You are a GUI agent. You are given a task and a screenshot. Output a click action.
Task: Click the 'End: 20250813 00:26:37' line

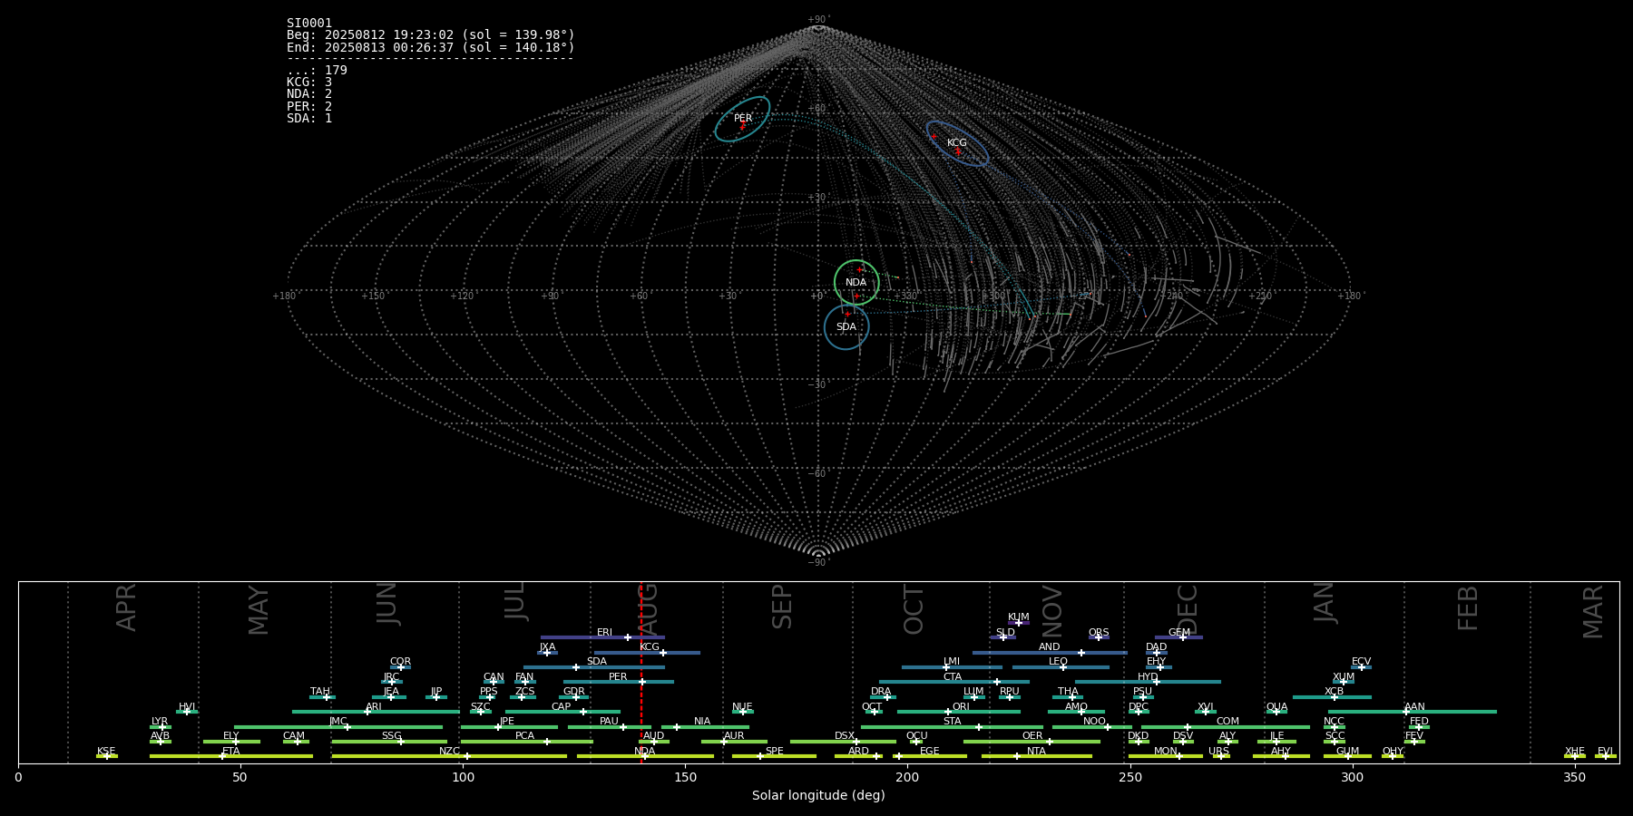click(x=431, y=47)
